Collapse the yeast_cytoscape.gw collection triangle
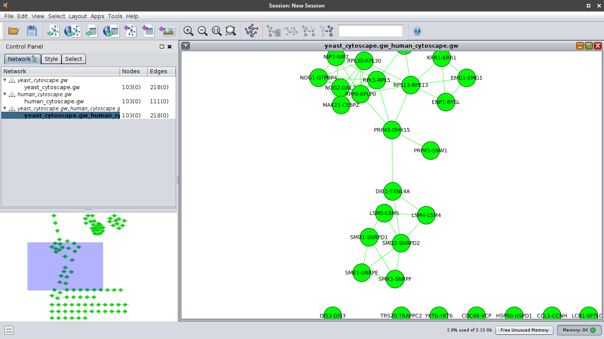This screenshot has width=604, height=339. pyautogui.click(x=5, y=80)
